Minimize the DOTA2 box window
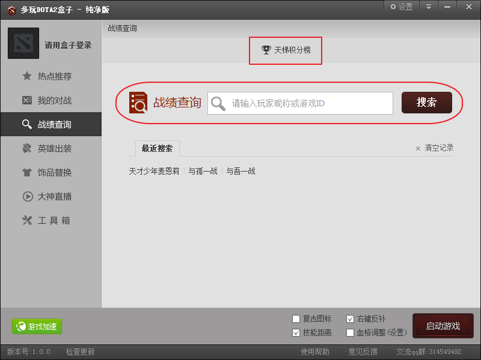Viewport: 481px width, 360px height. 447,7
